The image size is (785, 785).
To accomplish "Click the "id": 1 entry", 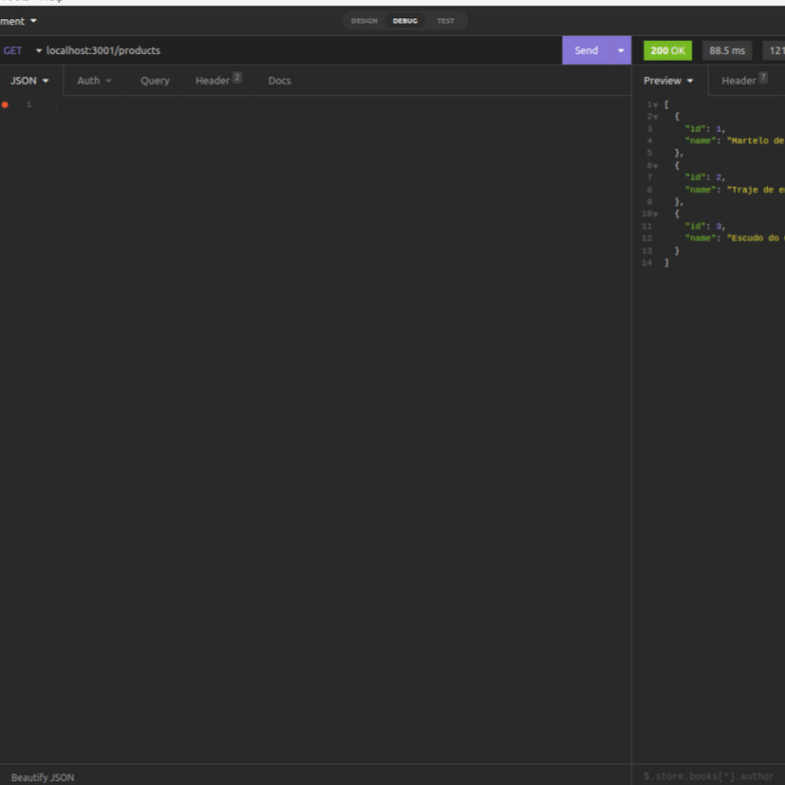I will point(705,129).
